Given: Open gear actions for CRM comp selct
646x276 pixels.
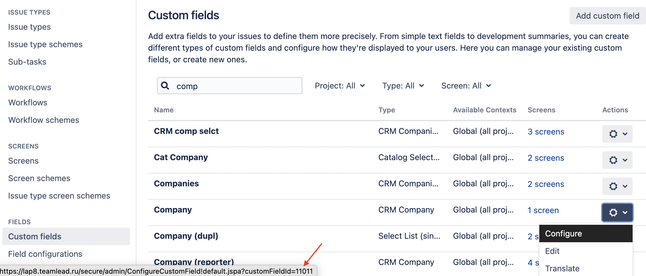Looking at the screenshot, I should coord(617,134).
